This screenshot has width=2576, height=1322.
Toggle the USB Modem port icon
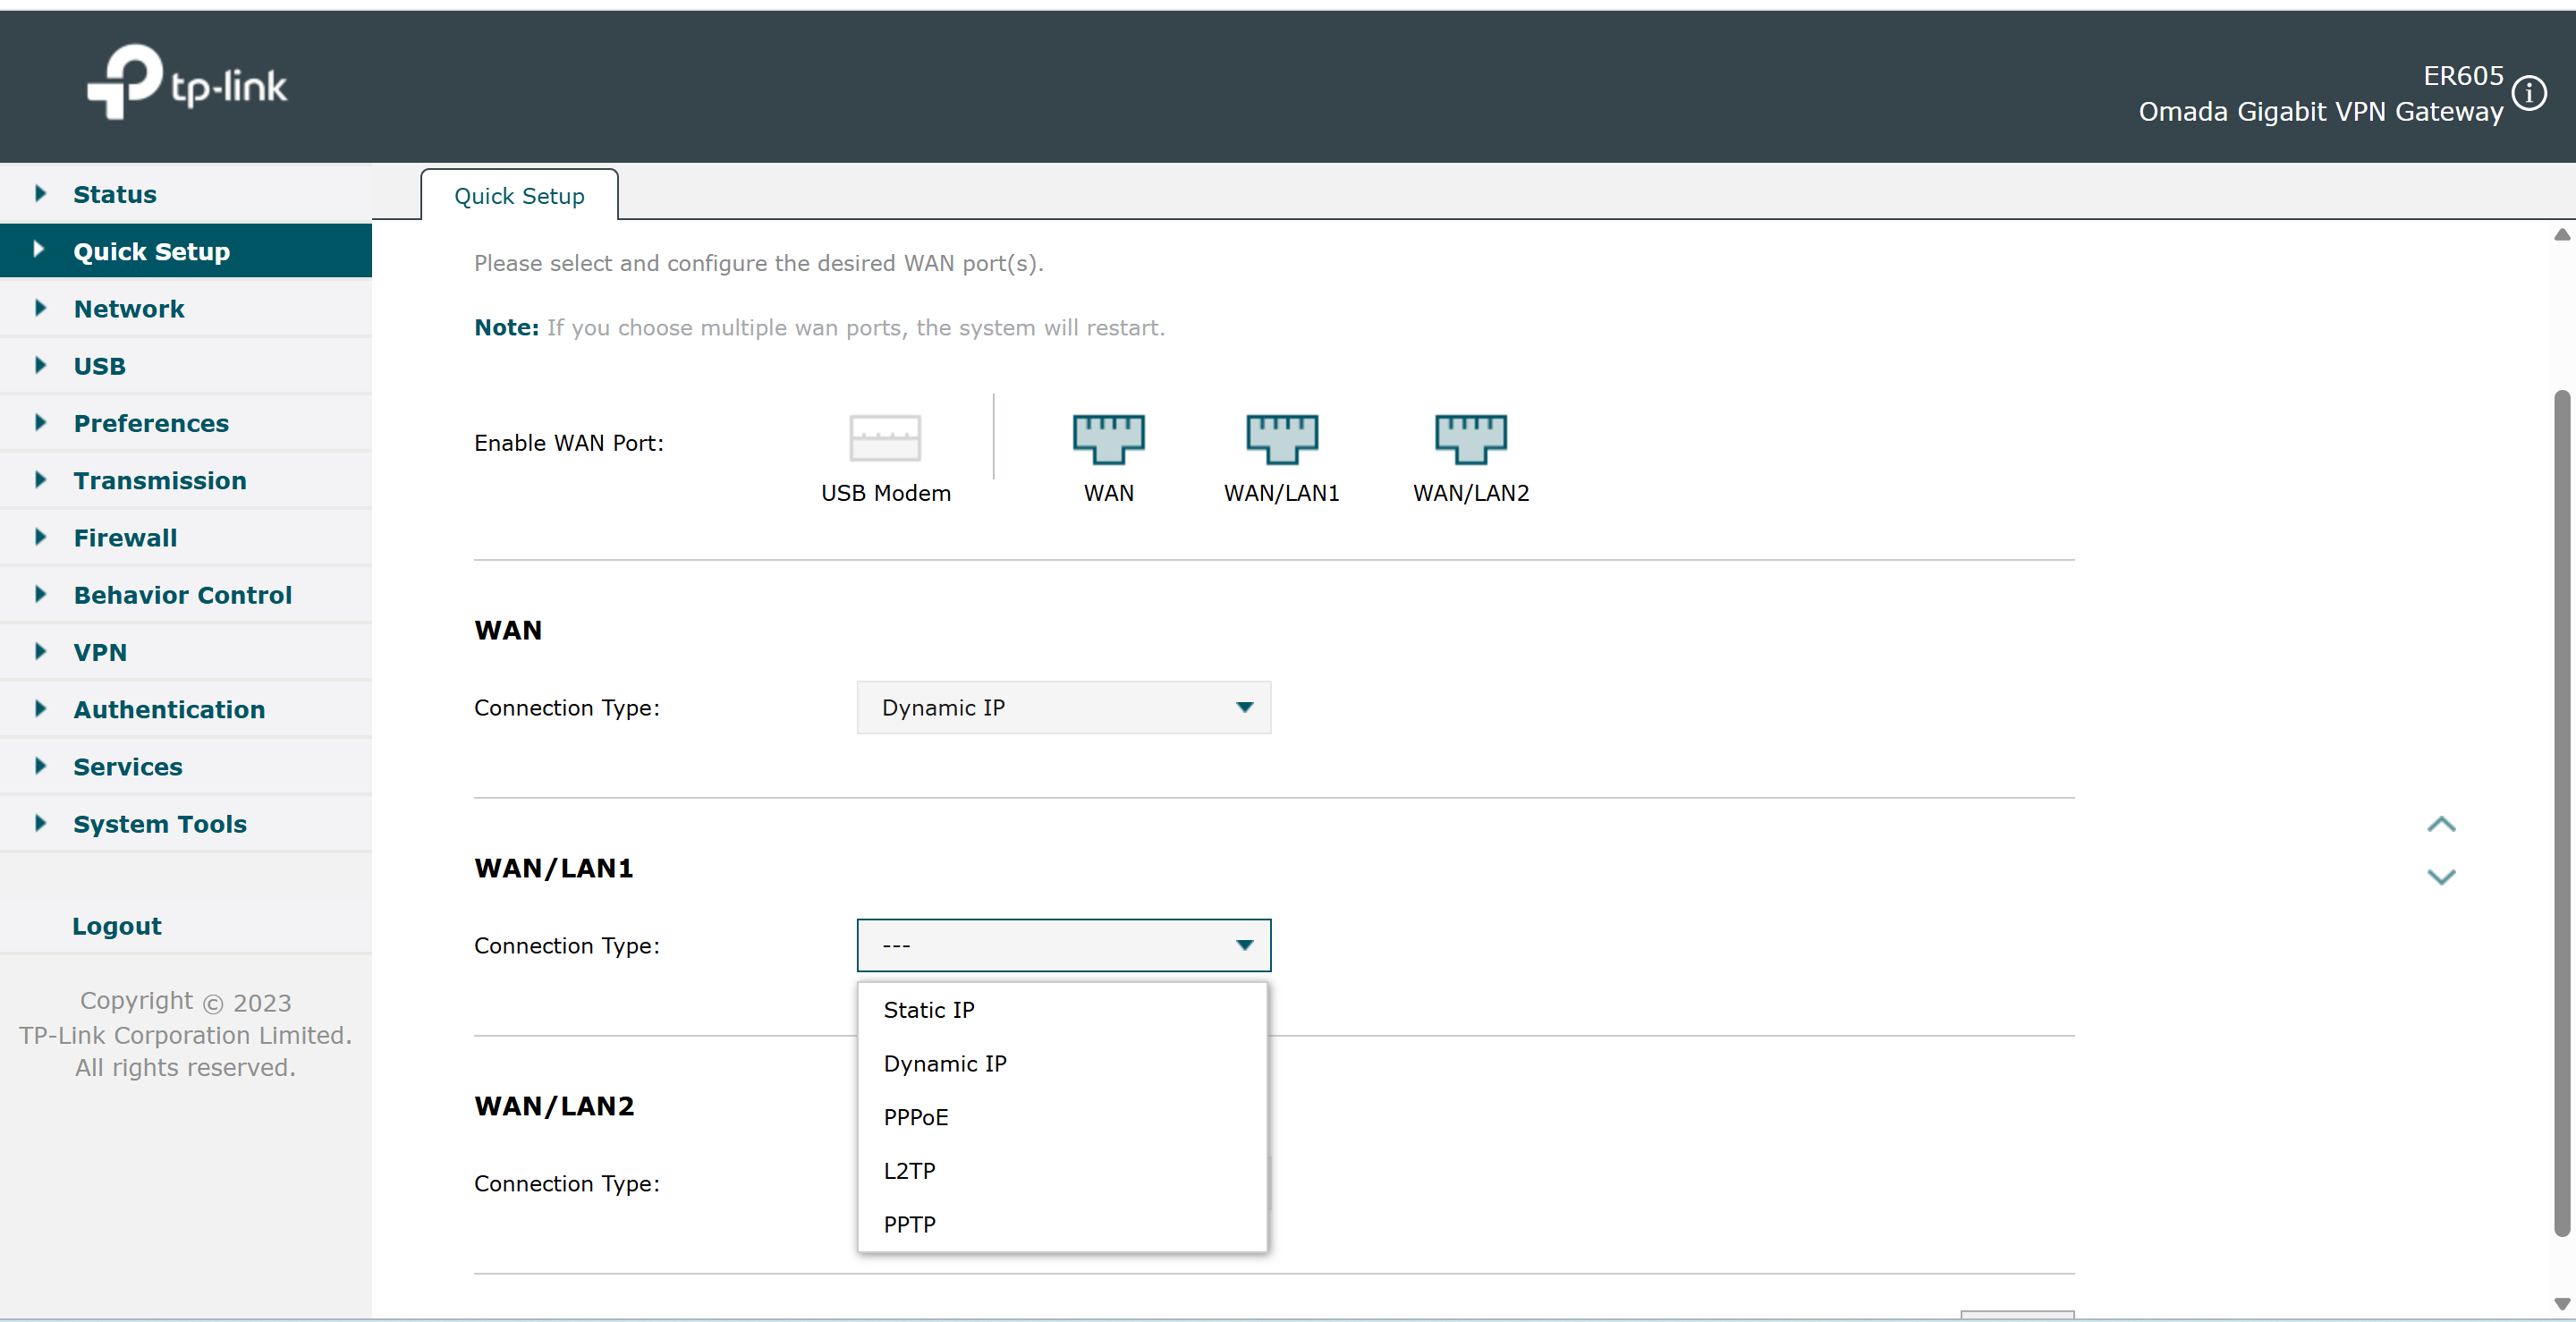point(885,438)
